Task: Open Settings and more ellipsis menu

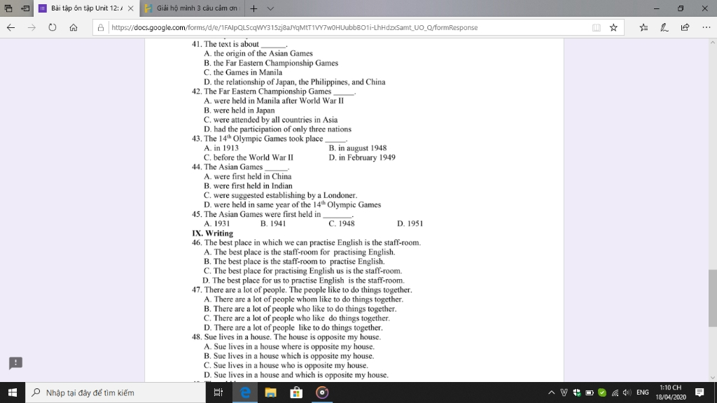Action: 706,27
